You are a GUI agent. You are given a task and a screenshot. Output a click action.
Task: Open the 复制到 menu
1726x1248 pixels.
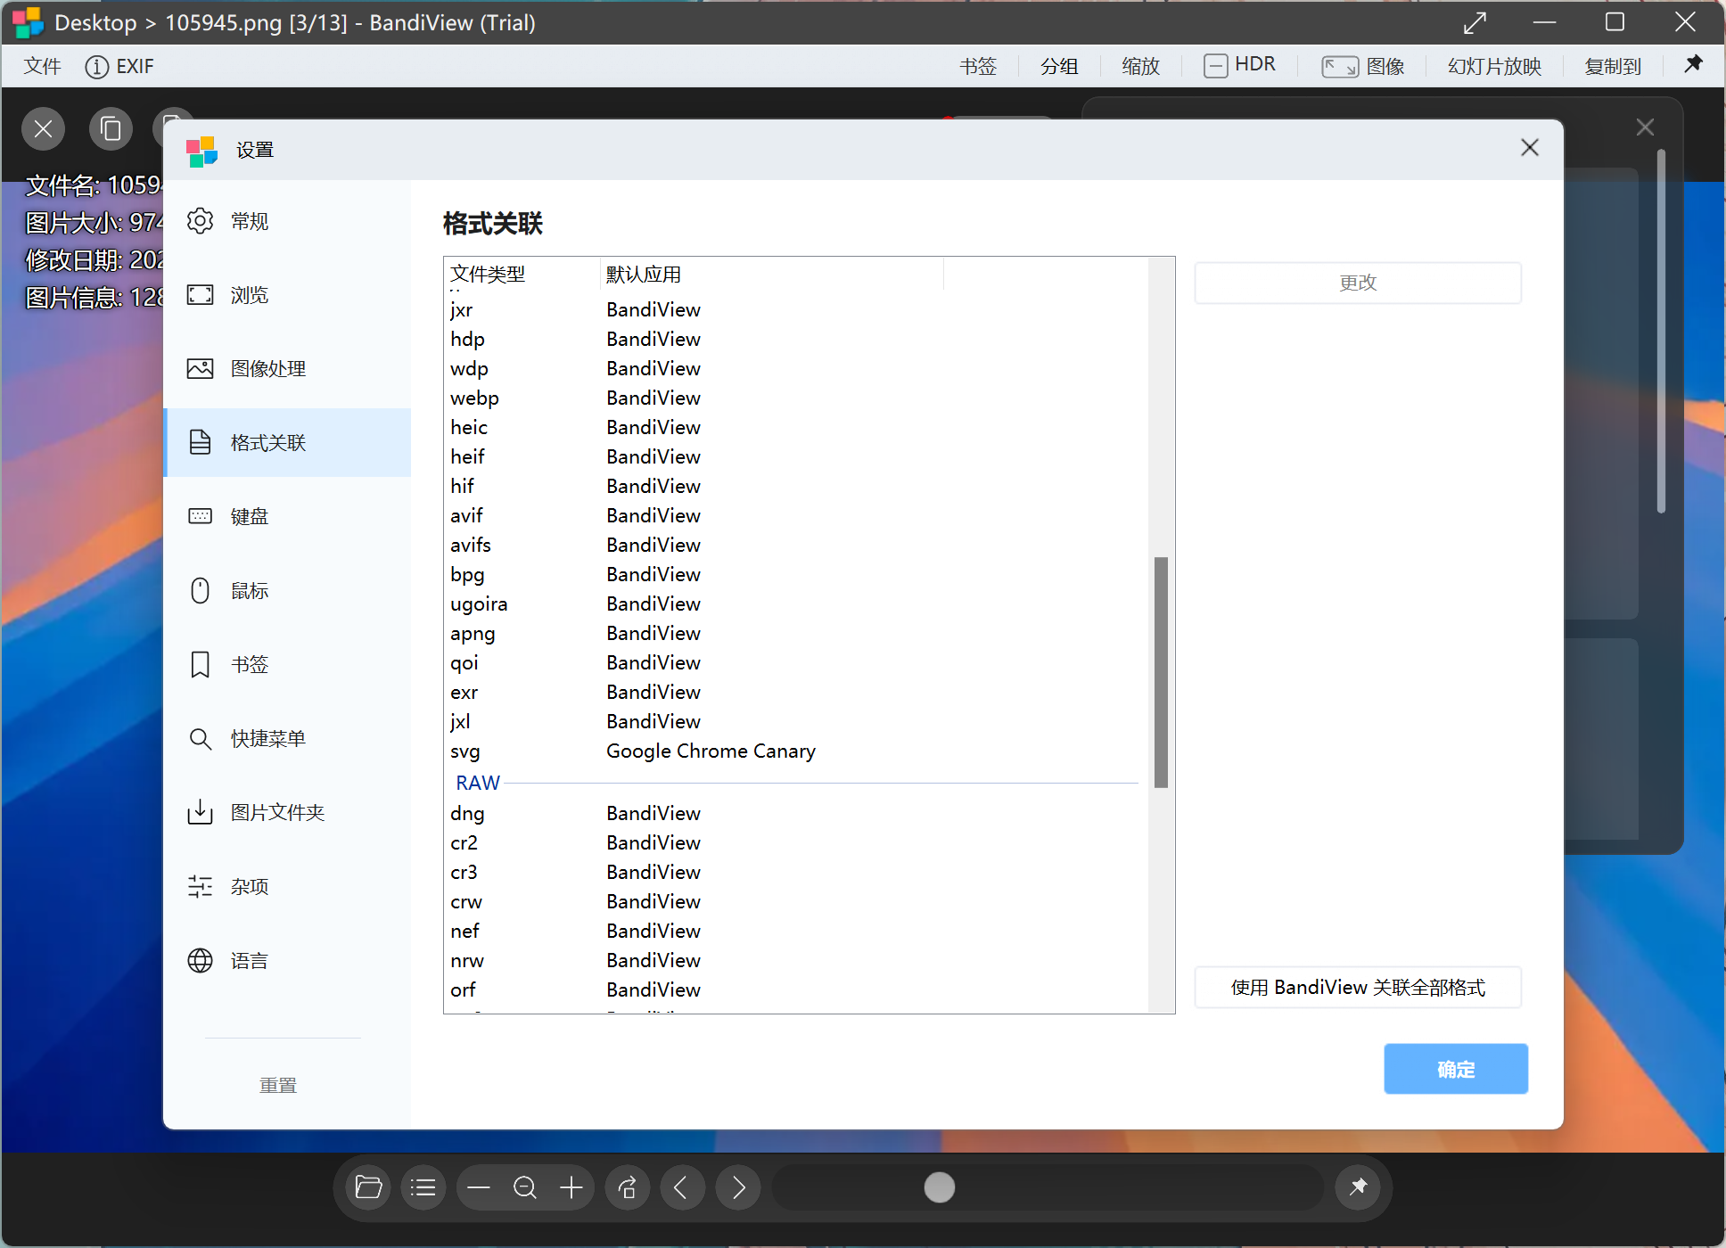1613,66
